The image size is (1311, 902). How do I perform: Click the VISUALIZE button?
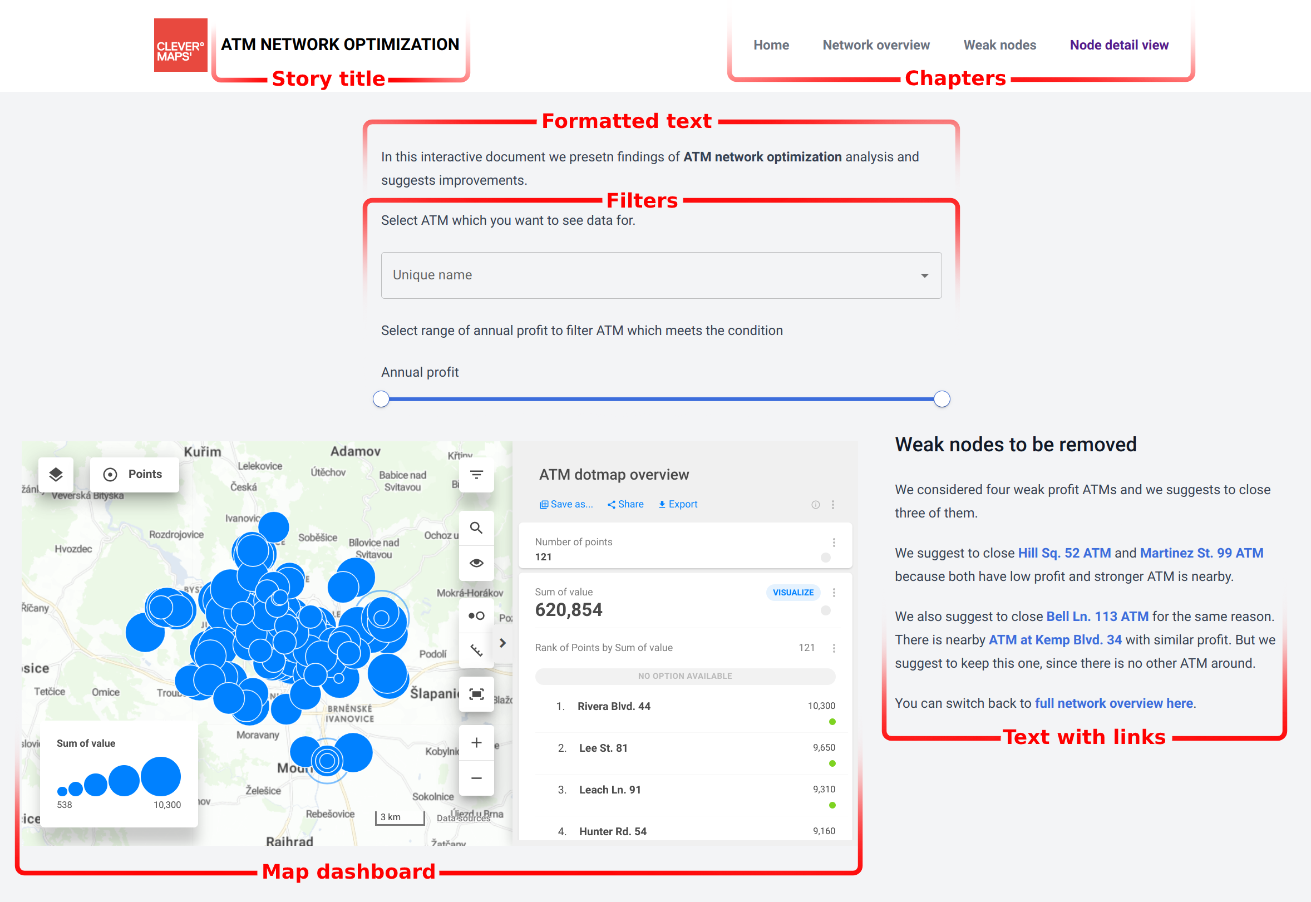click(x=793, y=592)
